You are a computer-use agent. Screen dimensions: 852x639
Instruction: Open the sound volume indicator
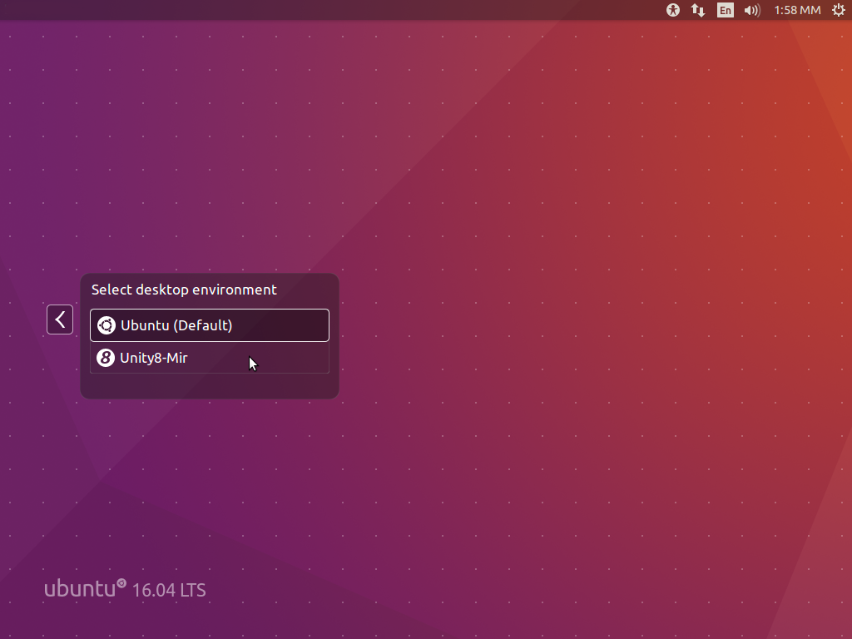(752, 10)
